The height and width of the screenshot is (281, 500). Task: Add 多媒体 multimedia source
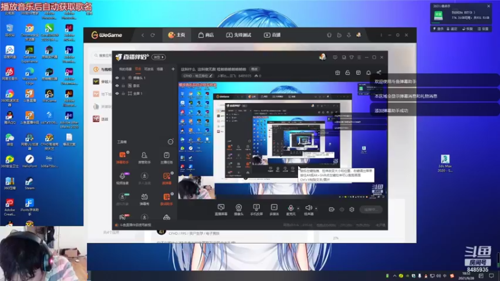[x=274, y=210]
